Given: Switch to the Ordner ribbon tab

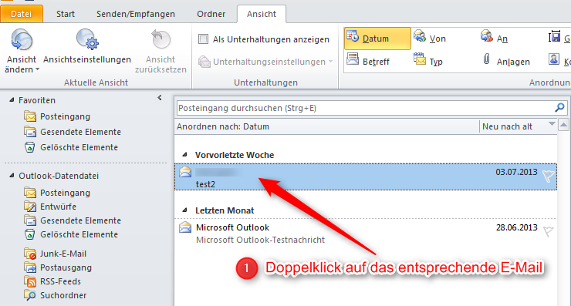Looking at the screenshot, I should click(x=211, y=14).
